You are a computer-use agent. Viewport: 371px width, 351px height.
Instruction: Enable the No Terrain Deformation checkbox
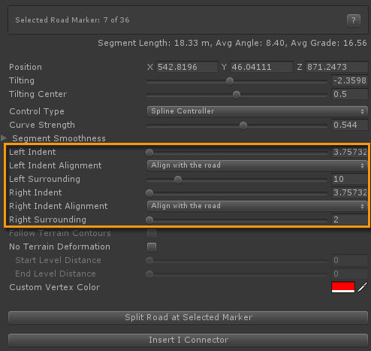point(152,247)
